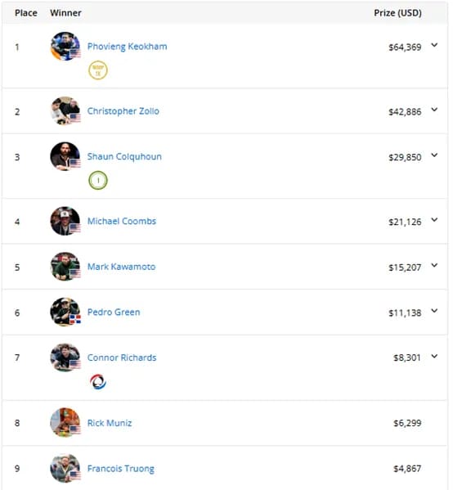Click the red-blue spade badge under Connor Richards

[98, 381]
